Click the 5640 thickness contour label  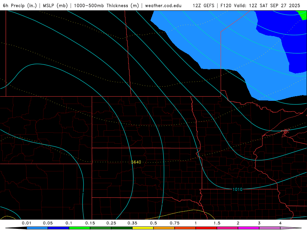point(136,162)
